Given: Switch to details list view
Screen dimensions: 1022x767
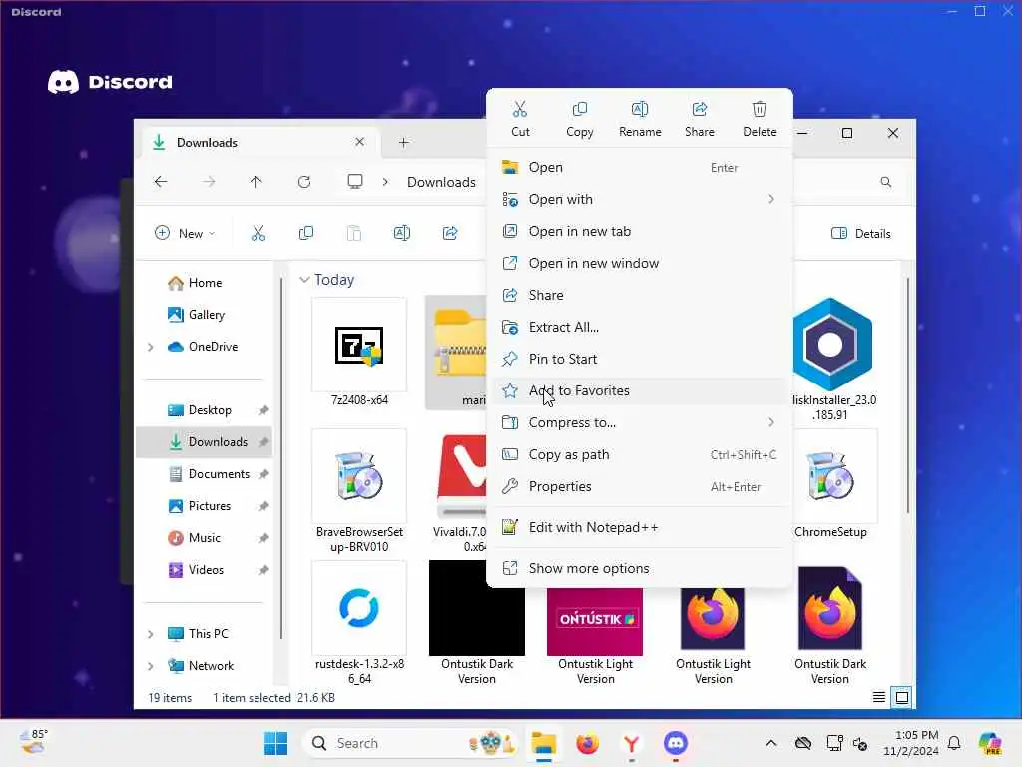Looking at the screenshot, I should pos(878,697).
